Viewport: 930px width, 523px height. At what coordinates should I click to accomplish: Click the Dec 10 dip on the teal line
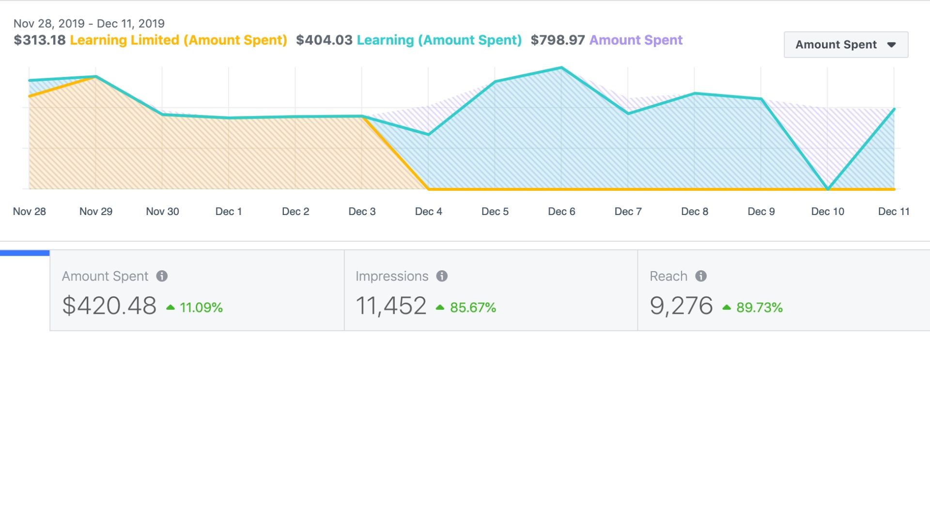pos(828,189)
